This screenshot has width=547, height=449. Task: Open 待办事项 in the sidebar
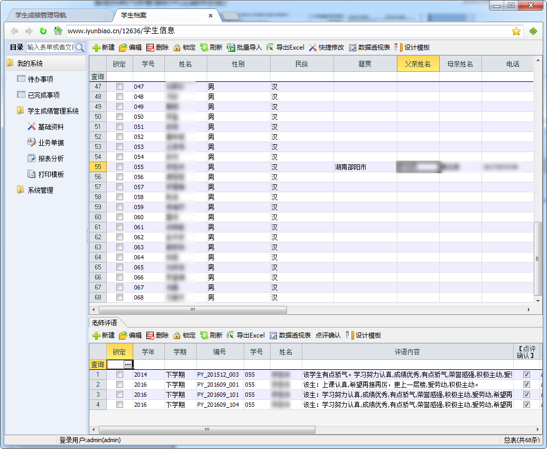click(x=40, y=79)
